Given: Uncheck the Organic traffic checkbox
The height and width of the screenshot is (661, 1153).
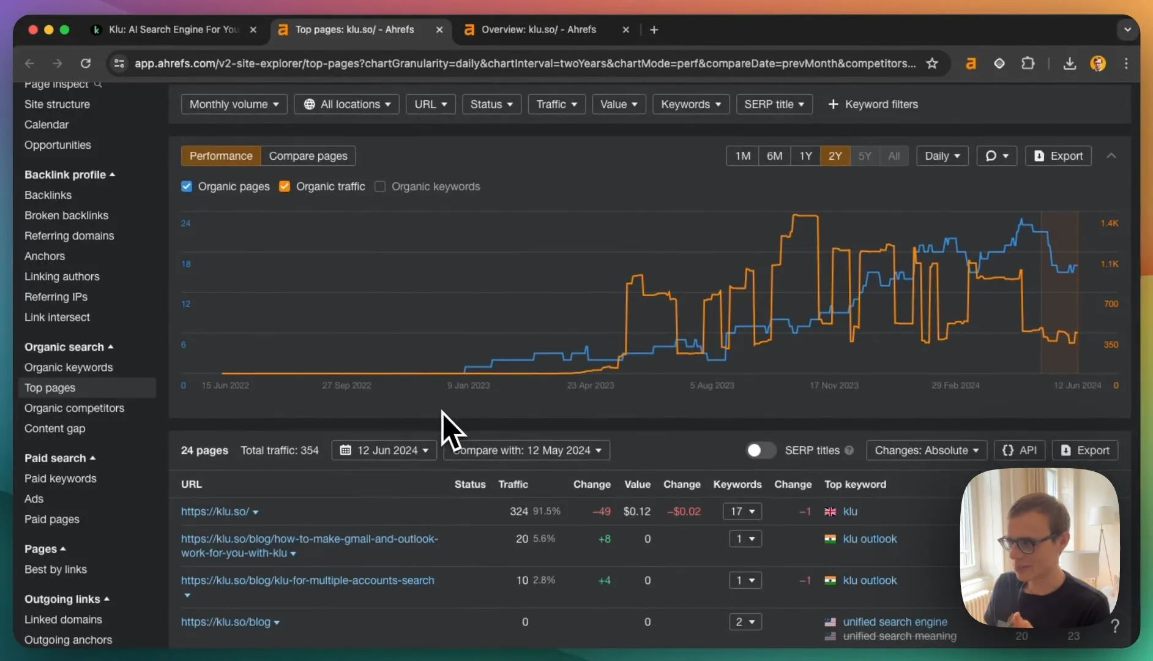Looking at the screenshot, I should tap(285, 187).
